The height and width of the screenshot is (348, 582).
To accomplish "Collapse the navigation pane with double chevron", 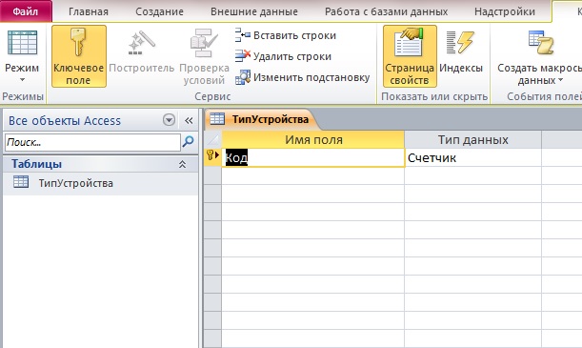I will [189, 120].
